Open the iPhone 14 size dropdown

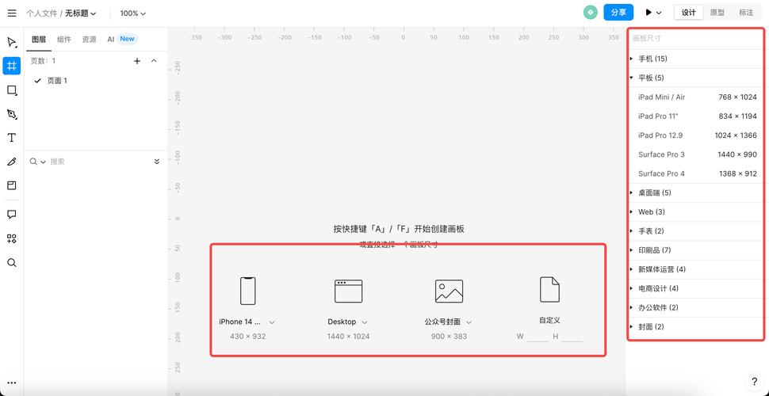272,322
